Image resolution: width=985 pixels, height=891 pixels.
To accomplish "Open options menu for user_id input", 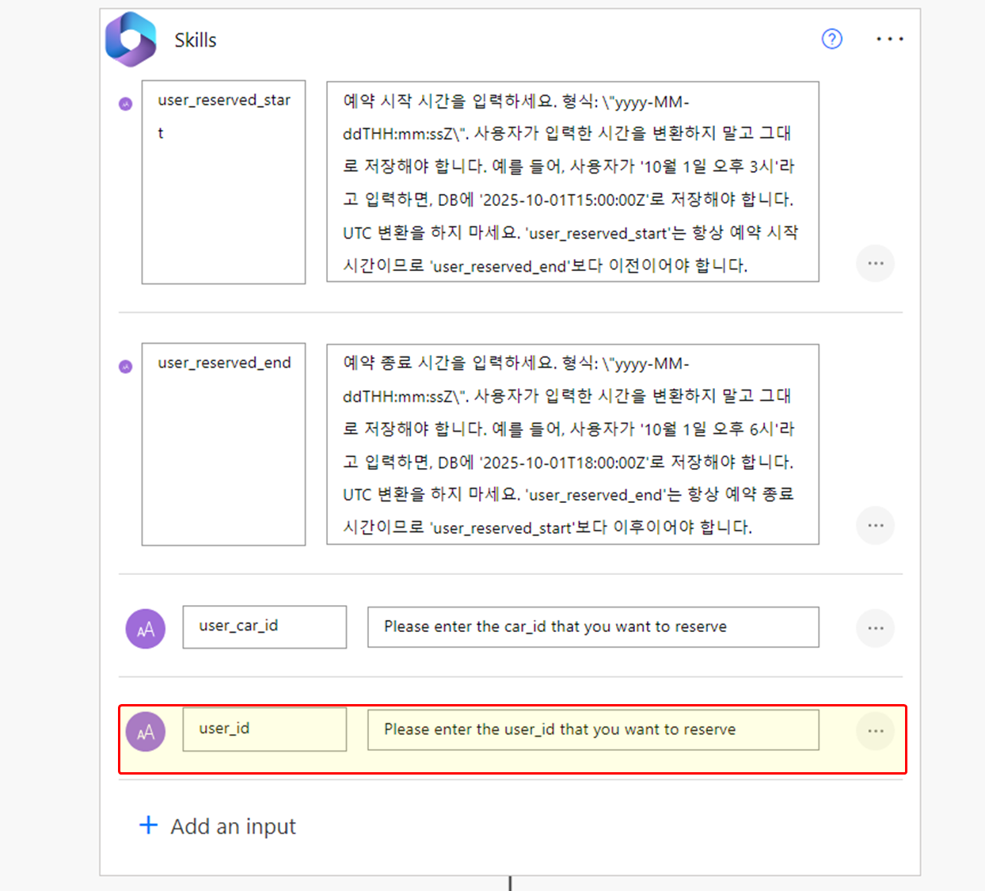I will tap(876, 731).
